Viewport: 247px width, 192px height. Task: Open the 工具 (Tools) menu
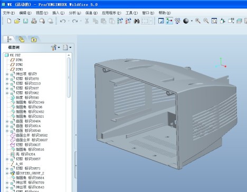pos(131,13)
